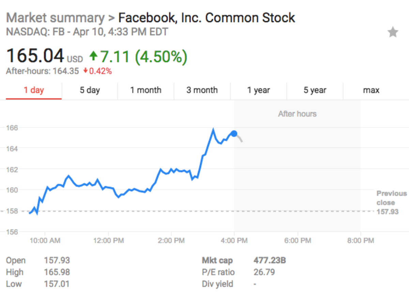Click the P/E ratio value 26.79
This screenshot has width=409, height=300.
click(x=265, y=272)
